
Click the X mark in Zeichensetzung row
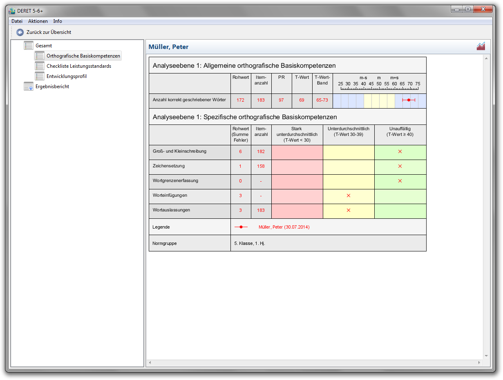point(400,166)
